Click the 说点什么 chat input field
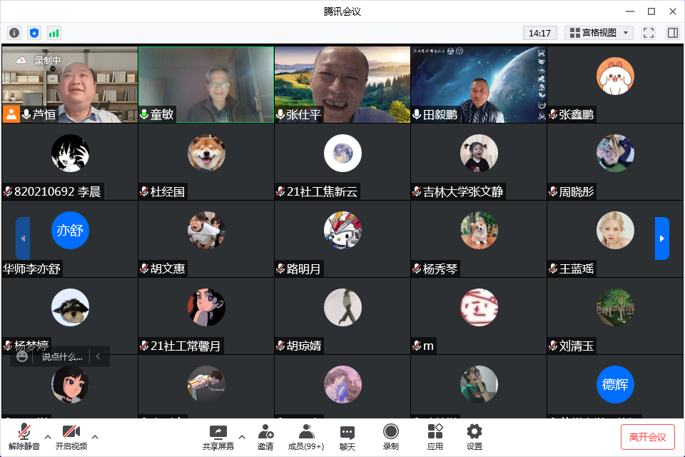The image size is (685, 457). point(62,356)
